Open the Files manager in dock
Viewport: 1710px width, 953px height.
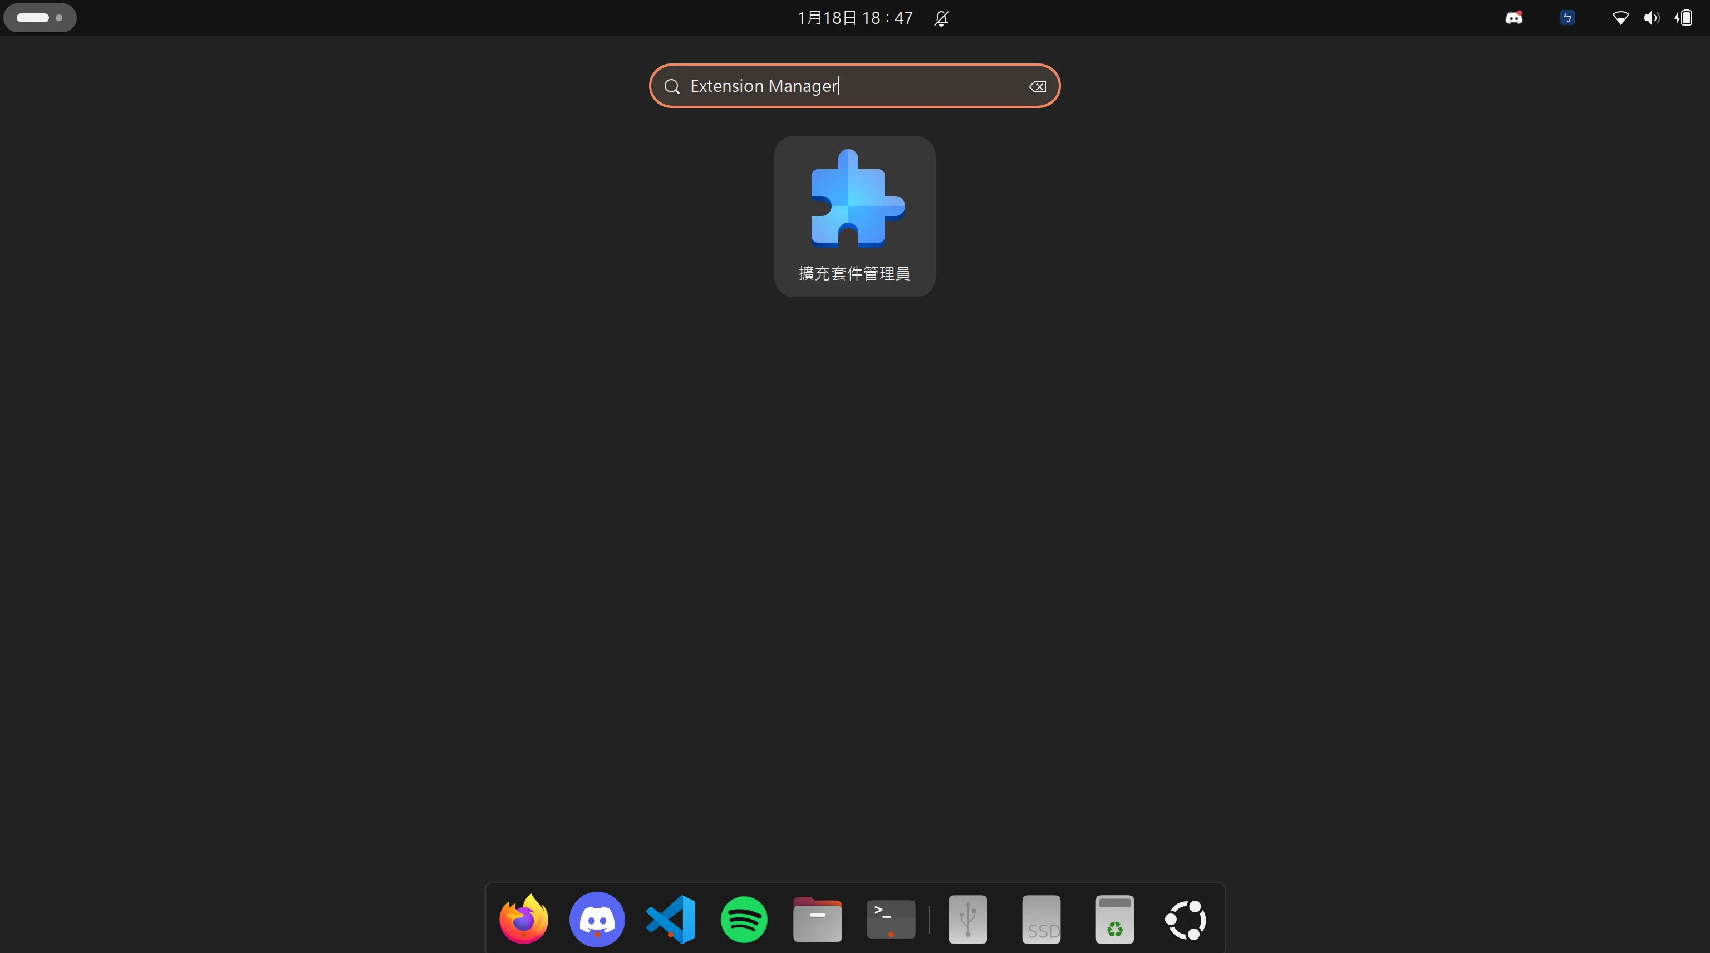pos(817,919)
